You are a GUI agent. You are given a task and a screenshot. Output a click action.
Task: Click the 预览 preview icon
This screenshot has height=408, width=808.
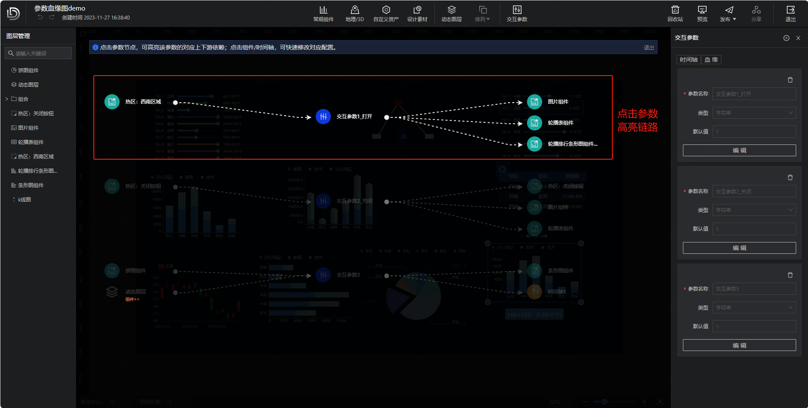(702, 14)
